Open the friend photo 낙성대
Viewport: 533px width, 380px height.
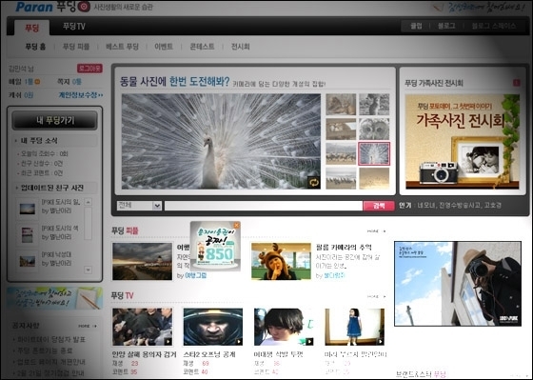pos(57,254)
